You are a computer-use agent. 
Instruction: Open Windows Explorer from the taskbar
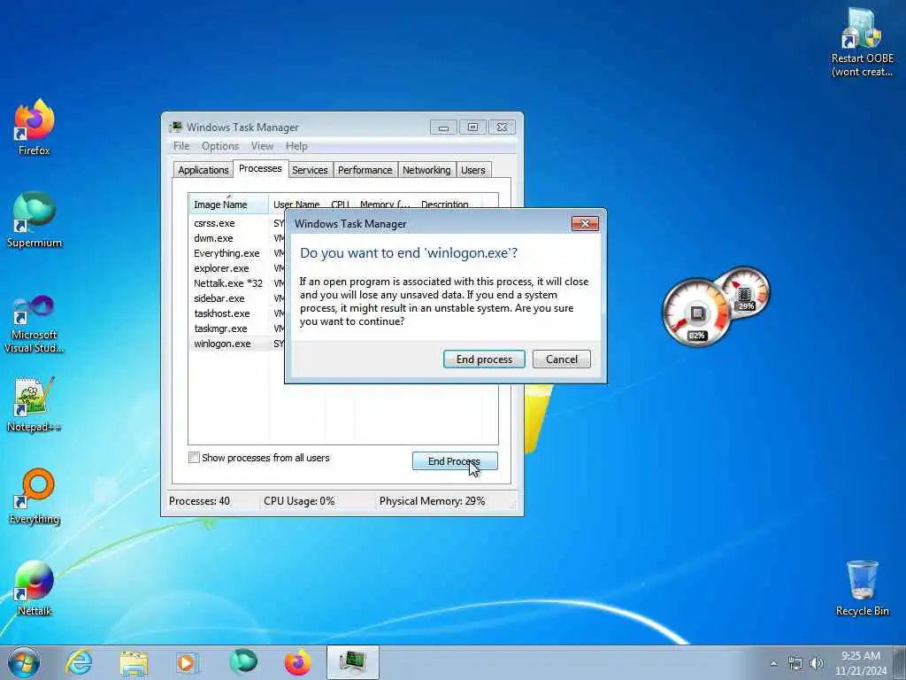click(134, 662)
